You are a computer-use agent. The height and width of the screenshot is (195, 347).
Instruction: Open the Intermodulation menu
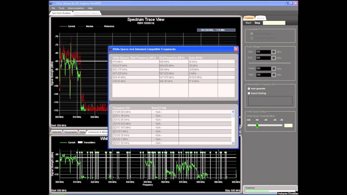click(x=76, y=8)
